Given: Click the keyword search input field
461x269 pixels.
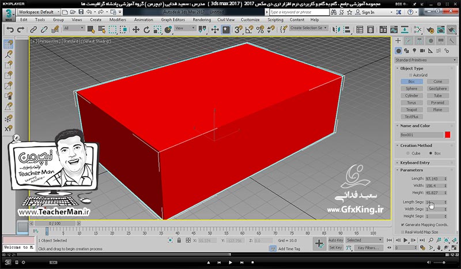Looking at the screenshot, I should (299, 12).
